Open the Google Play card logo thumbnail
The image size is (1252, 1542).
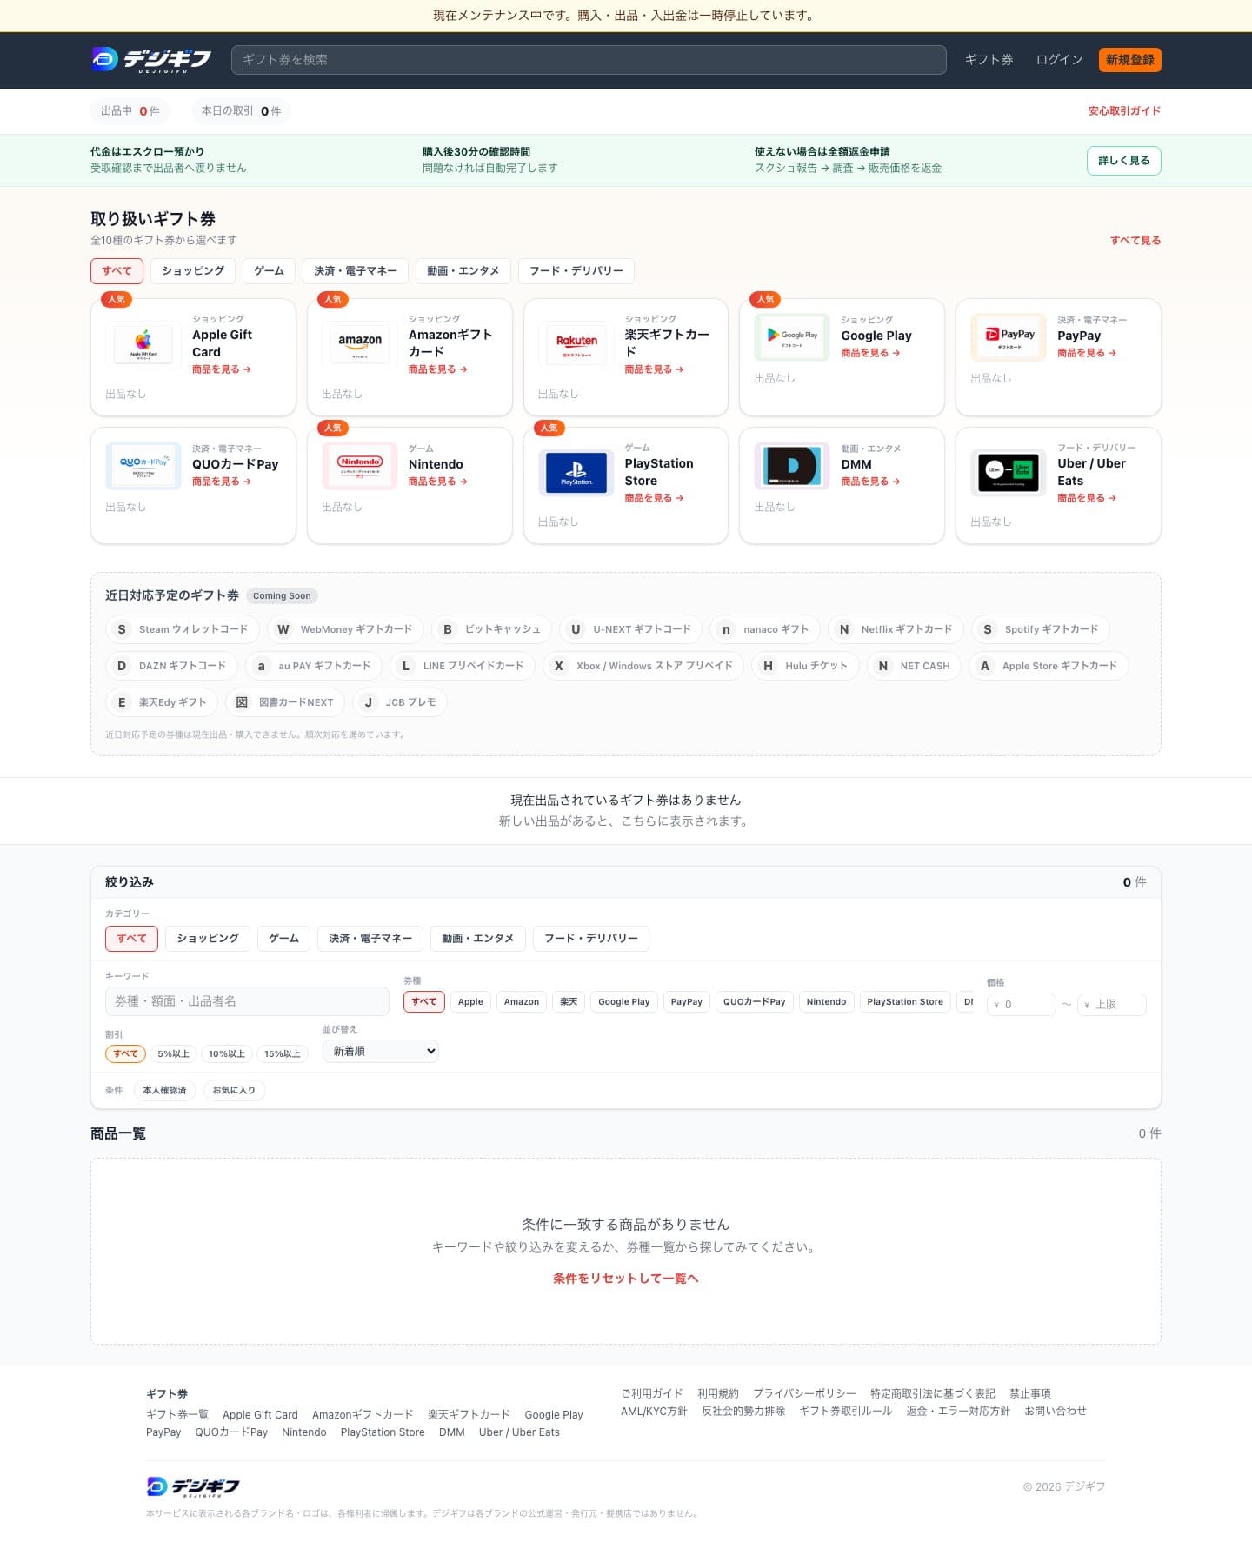click(792, 336)
